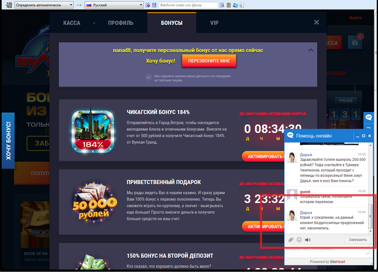This screenshot has width=378, height=272.
Task: Click the chat scrollbar thumb
Action: coord(371,216)
